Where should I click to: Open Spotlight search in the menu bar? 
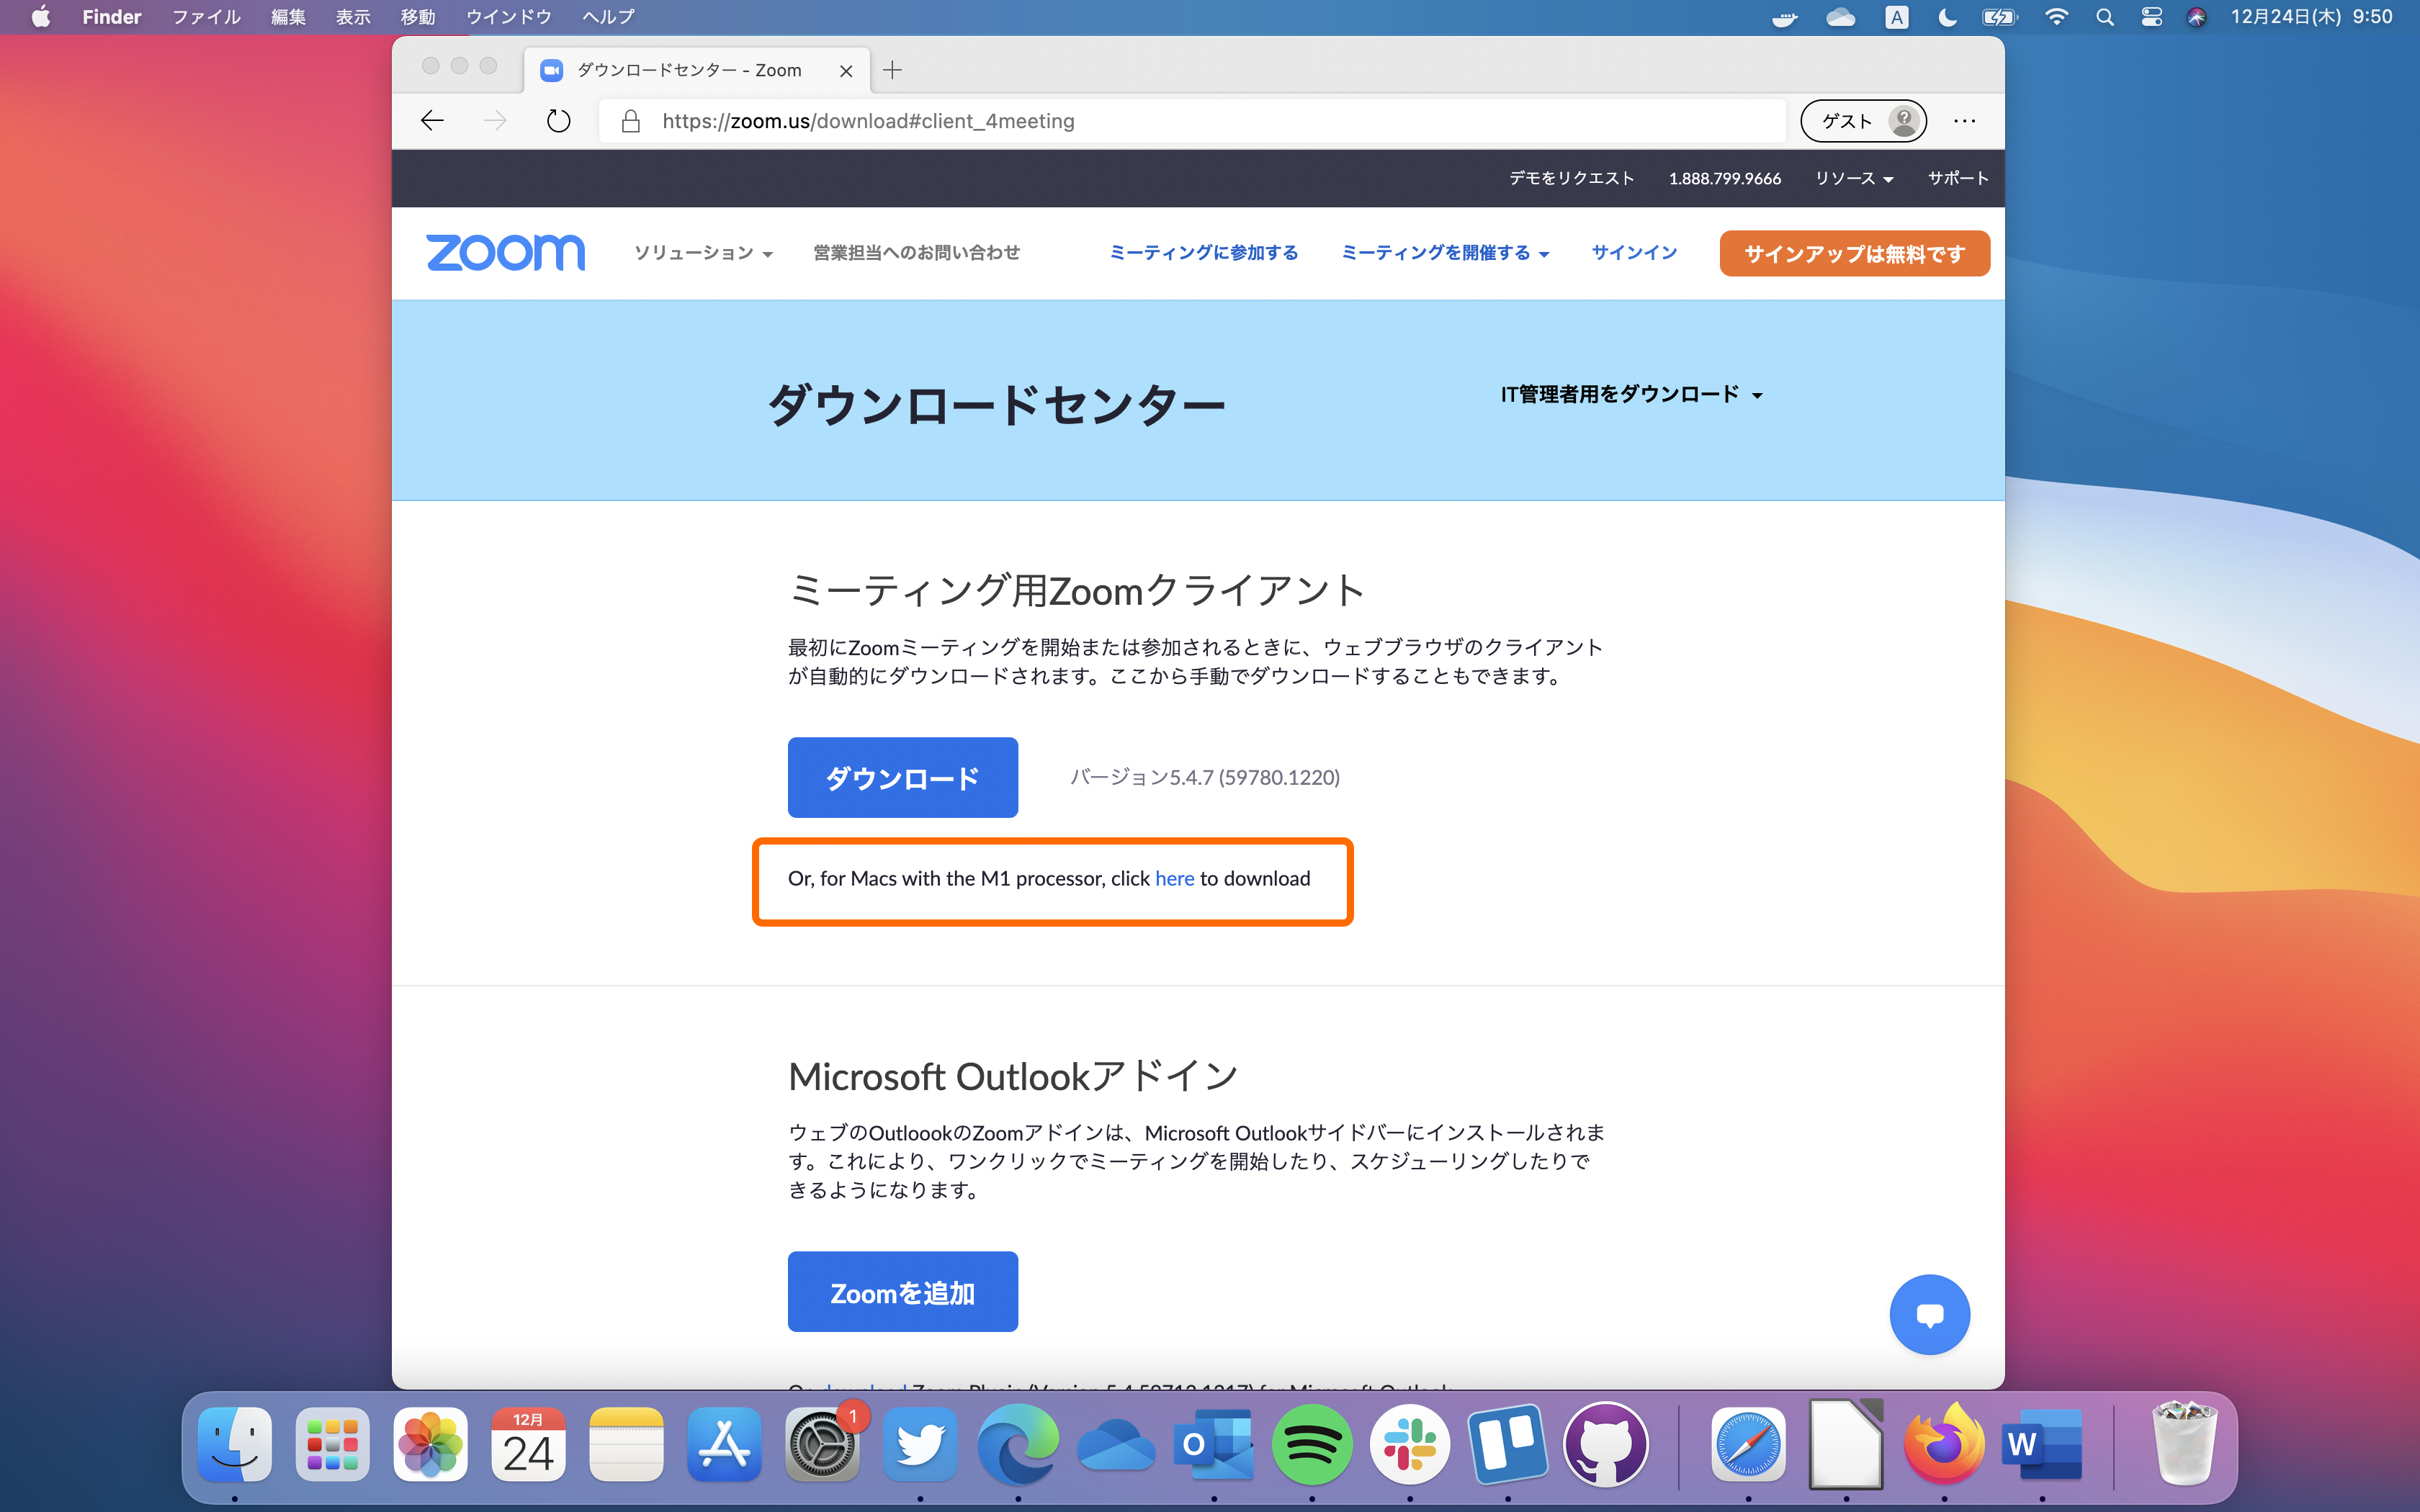click(x=2104, y=17)
